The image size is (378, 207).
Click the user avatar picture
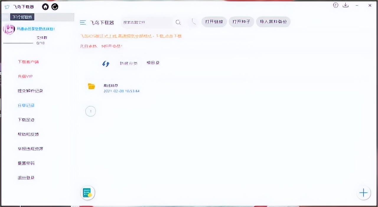[9, 29]
